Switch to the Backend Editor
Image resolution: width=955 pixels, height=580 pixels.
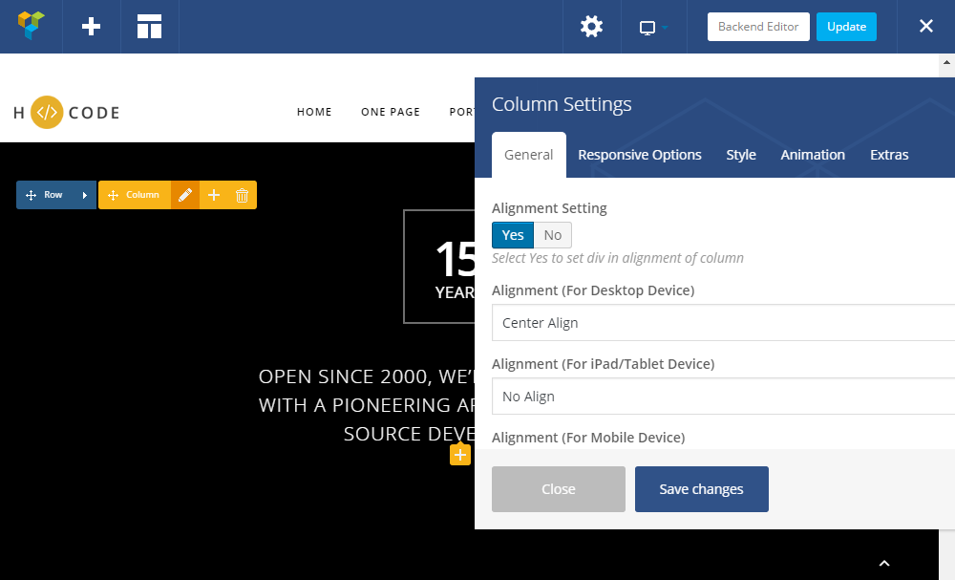[758, 27]
